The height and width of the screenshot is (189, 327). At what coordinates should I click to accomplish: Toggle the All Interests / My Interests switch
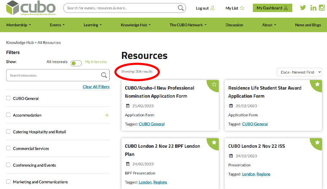click(76, 63)
